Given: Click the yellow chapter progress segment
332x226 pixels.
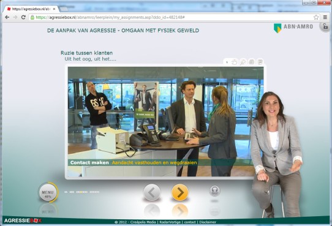Looking at the screenshot, I should [x=81, y=192].
